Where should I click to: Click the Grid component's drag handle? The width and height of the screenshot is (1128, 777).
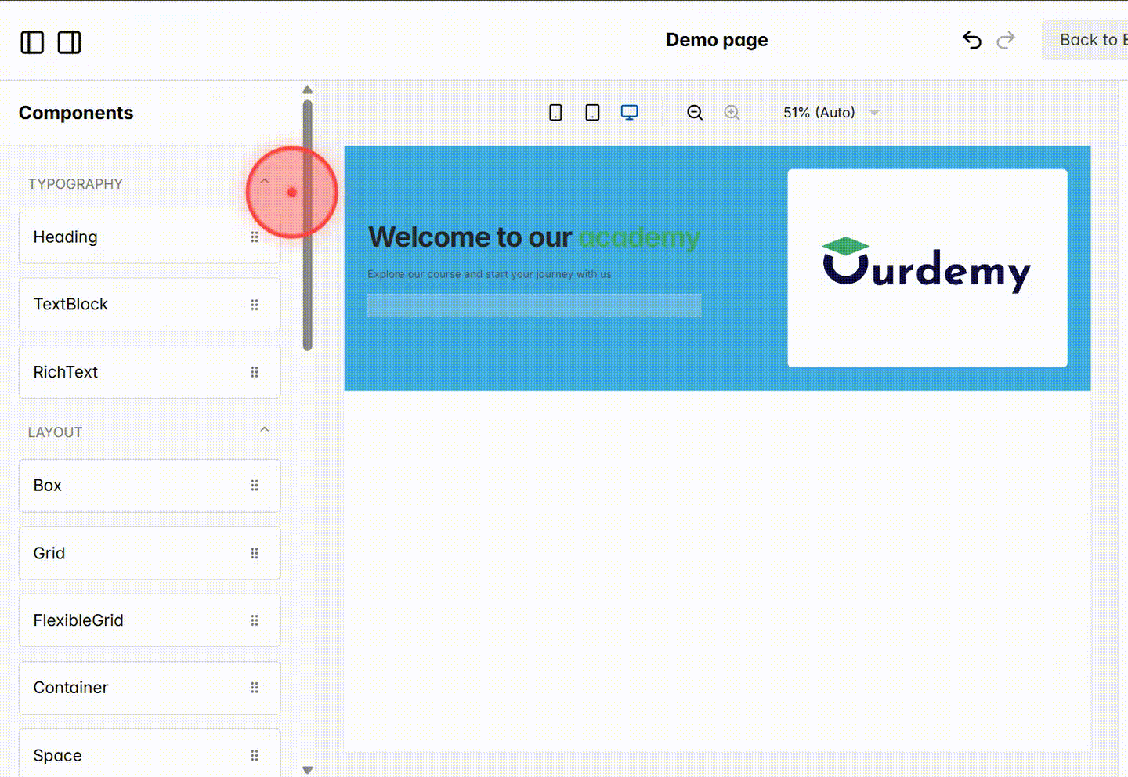255,553
